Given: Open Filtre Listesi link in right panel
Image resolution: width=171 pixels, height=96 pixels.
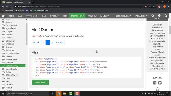Looking at the screenshot, I should pyautogui.click(x=157, y=66).
